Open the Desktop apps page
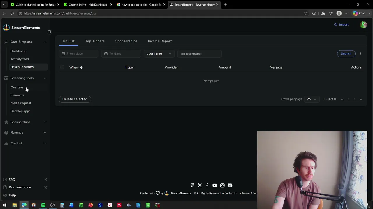373x209 pixels. click(20, 111)
